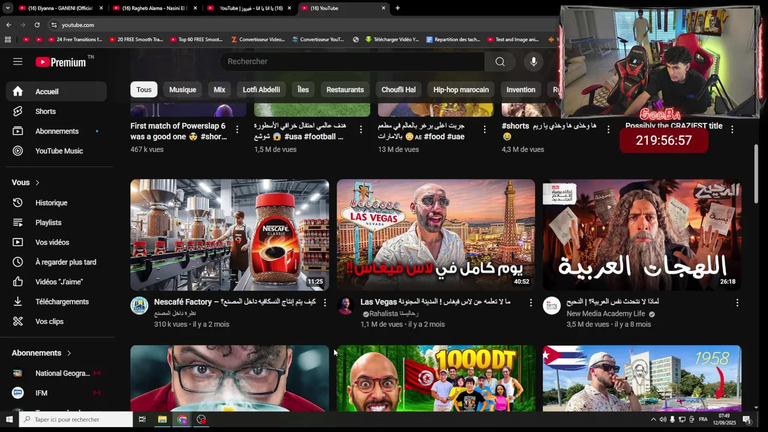Go back with the browser back arrow
Viewport: 768px width, 432px height.
pyautogui.click(x=8, y=25)
